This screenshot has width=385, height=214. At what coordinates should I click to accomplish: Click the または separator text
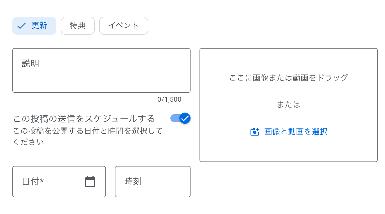point(288,104)
